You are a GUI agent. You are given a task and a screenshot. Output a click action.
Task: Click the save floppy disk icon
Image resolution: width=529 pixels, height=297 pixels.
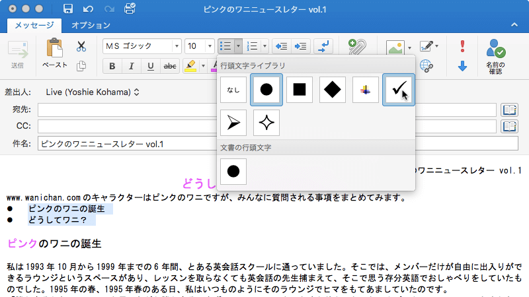(x=68, y=9)
